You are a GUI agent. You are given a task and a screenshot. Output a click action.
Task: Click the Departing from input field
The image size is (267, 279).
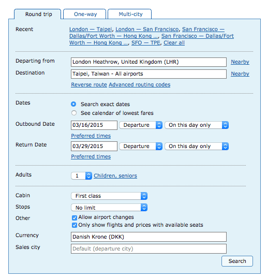coord(149,62)
